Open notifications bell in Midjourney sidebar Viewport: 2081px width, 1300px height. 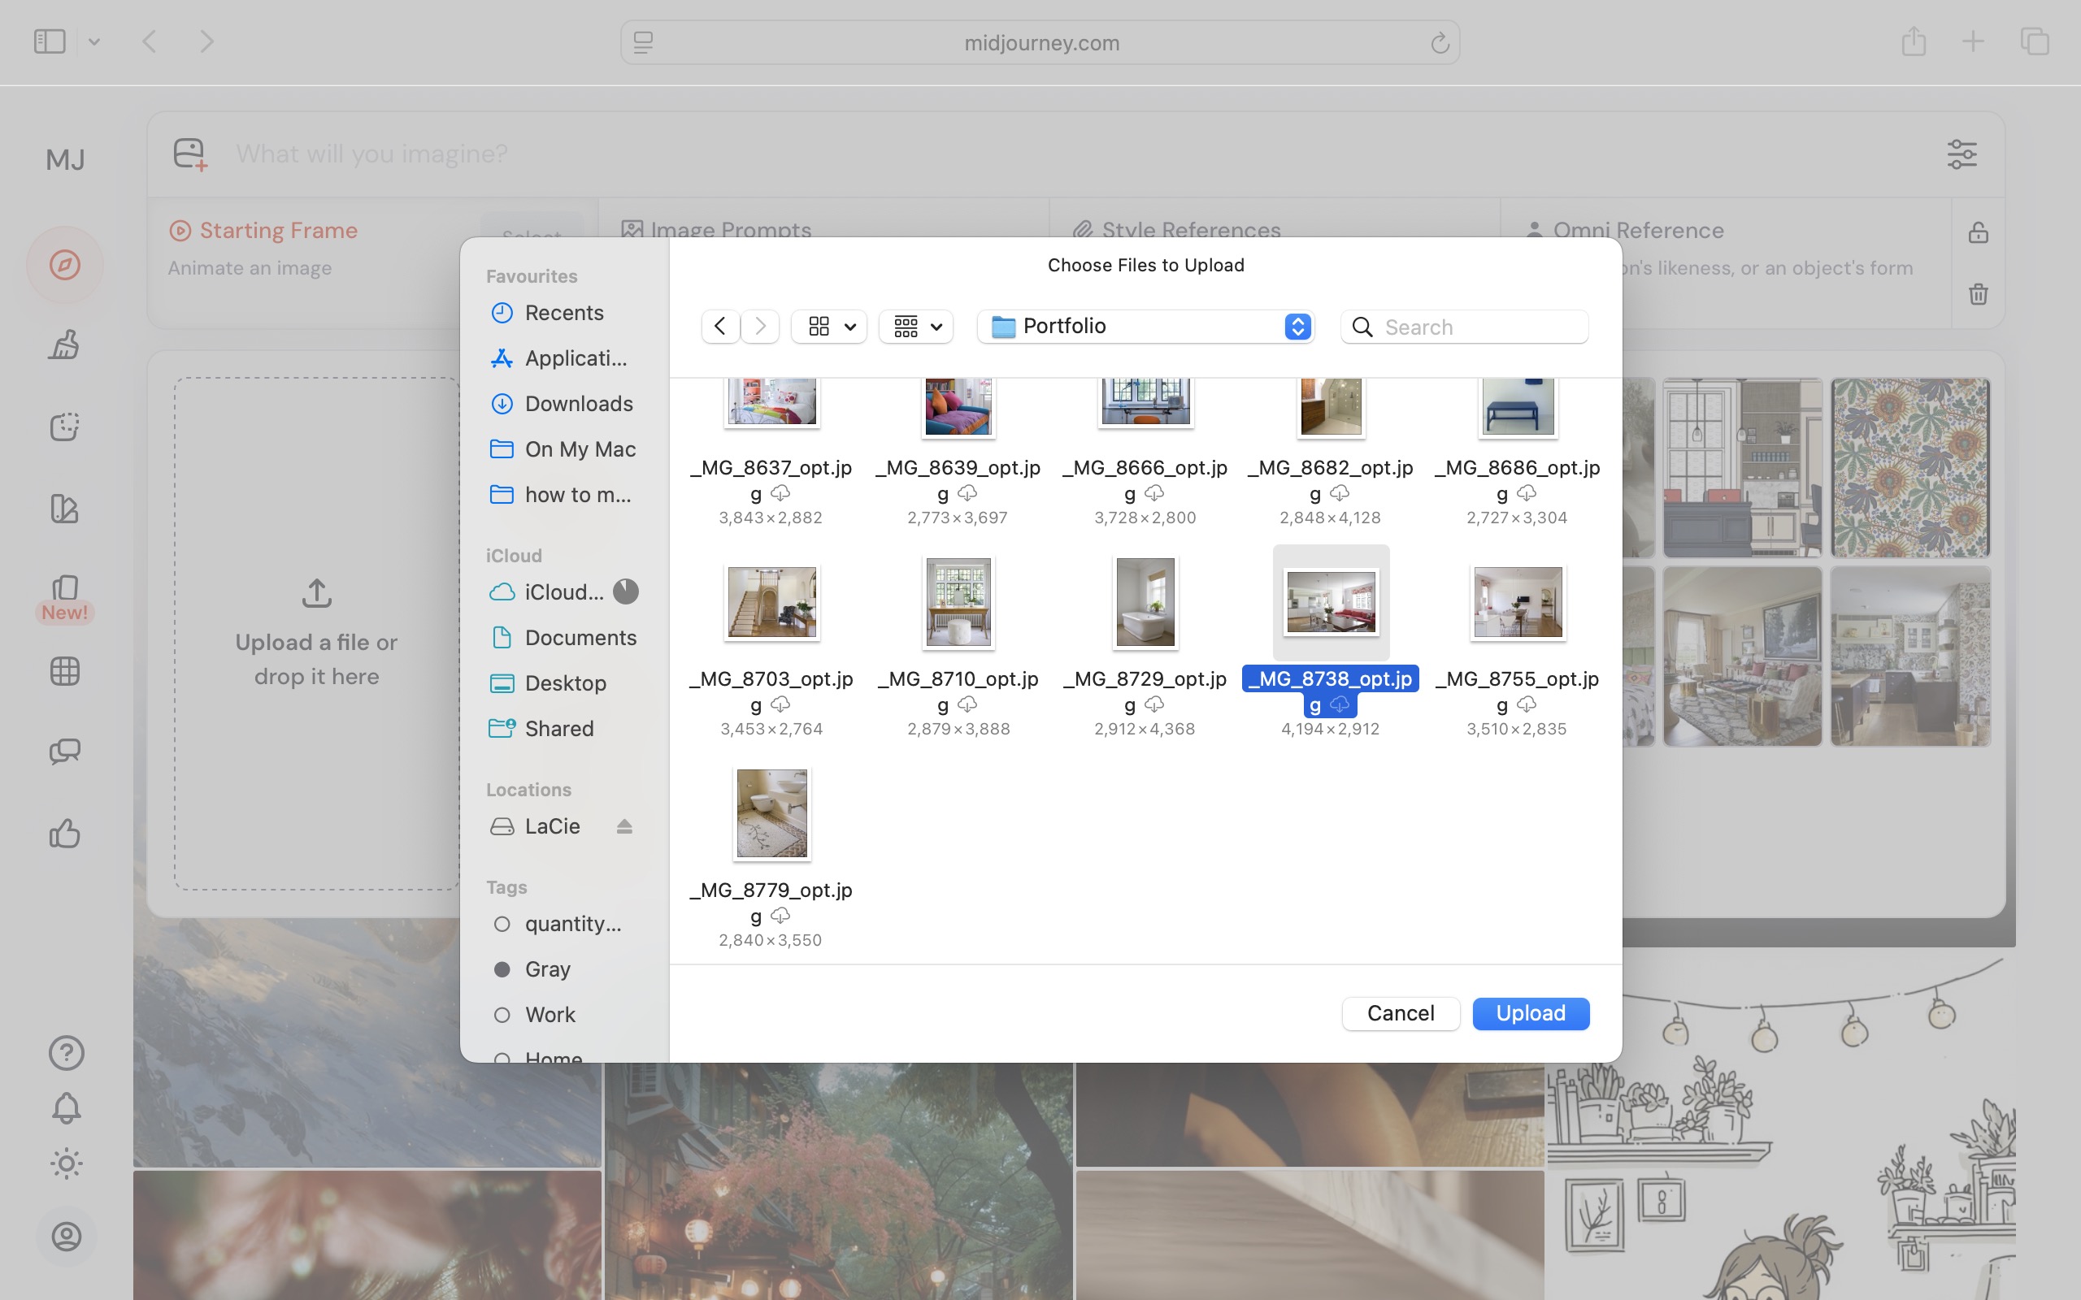pyautogui.click(x=66, y=1108)
